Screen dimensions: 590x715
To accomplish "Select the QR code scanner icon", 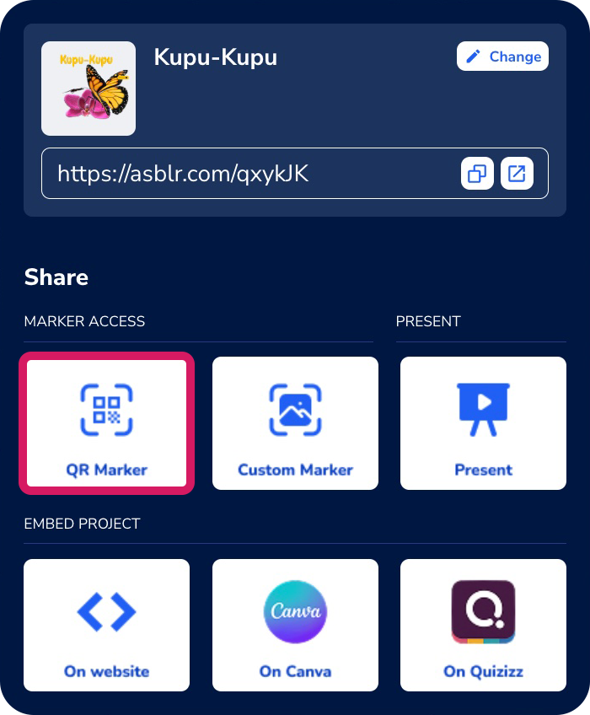I will click(107, 410).
